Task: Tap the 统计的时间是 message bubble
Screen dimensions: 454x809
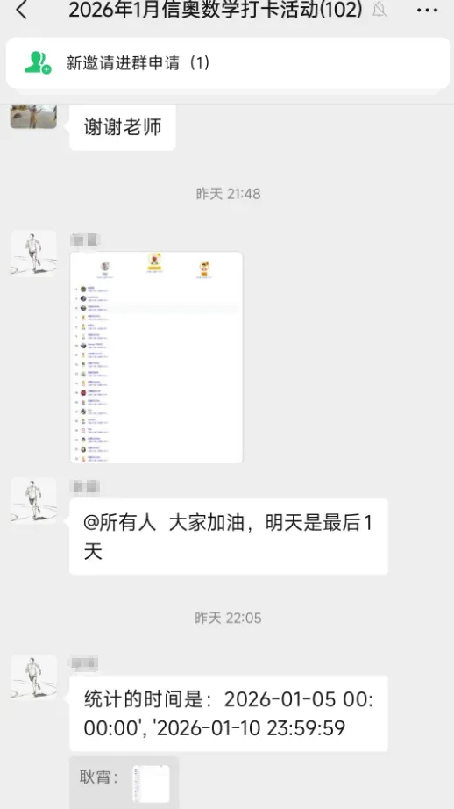Action: click(x=229, y=713)
